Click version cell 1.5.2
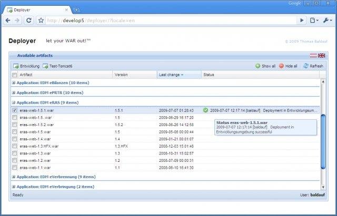Screen dimensions: 337x216 click(119, 125)
